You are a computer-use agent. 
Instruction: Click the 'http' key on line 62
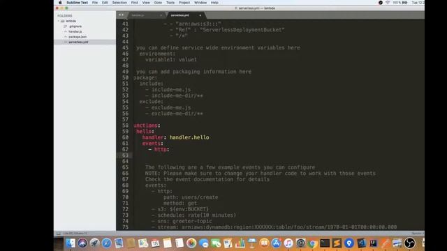[161, 149]
